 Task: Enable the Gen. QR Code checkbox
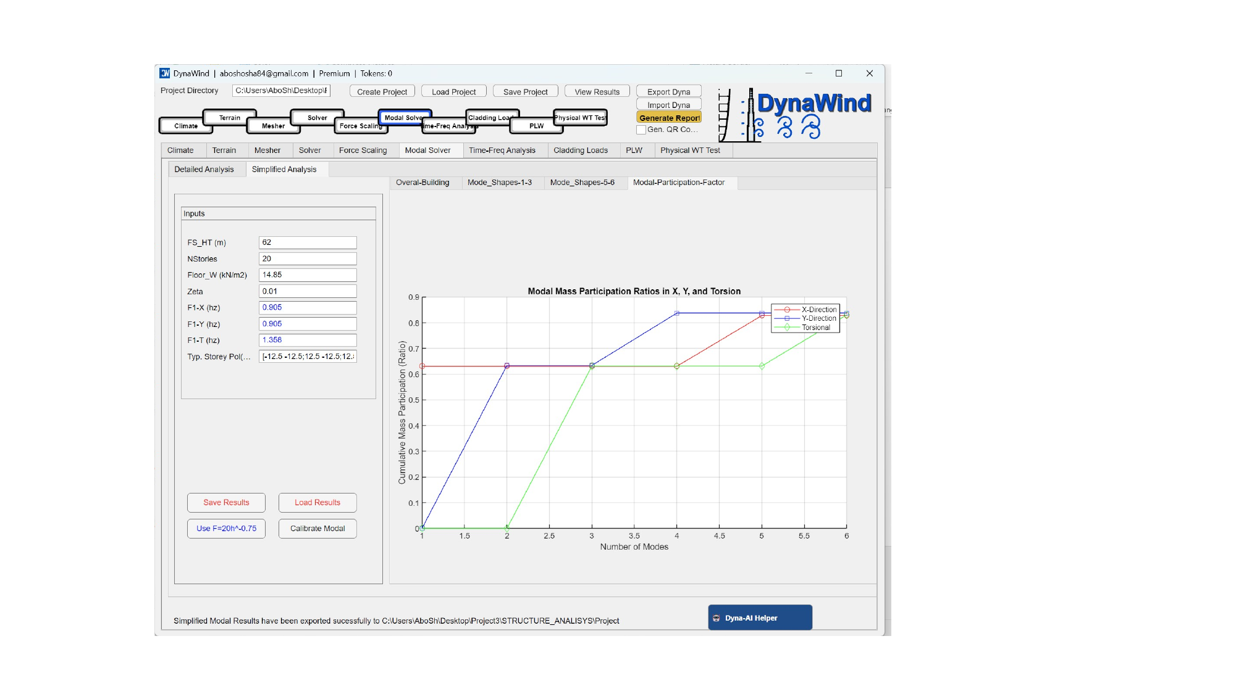pos(641,130)
